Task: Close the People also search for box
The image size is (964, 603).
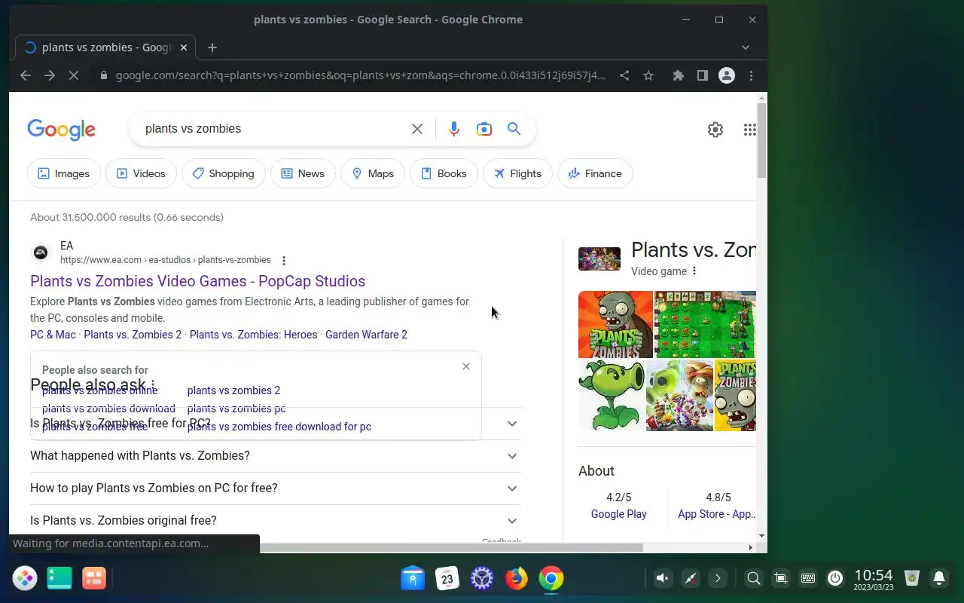Action: click(466, 366)
